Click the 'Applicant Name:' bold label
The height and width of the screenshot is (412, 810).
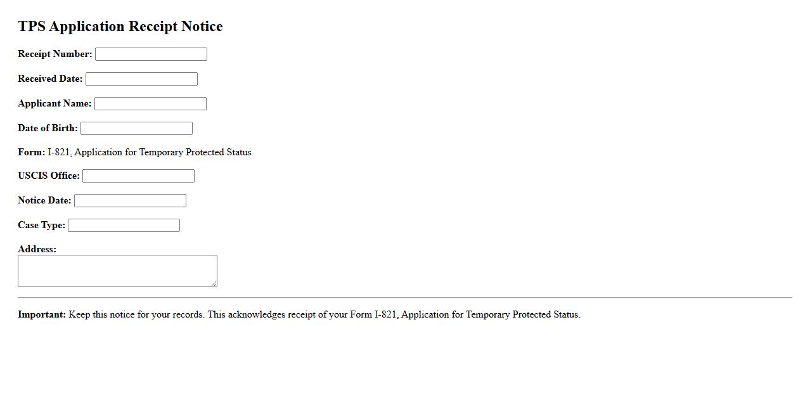(55, 103)
